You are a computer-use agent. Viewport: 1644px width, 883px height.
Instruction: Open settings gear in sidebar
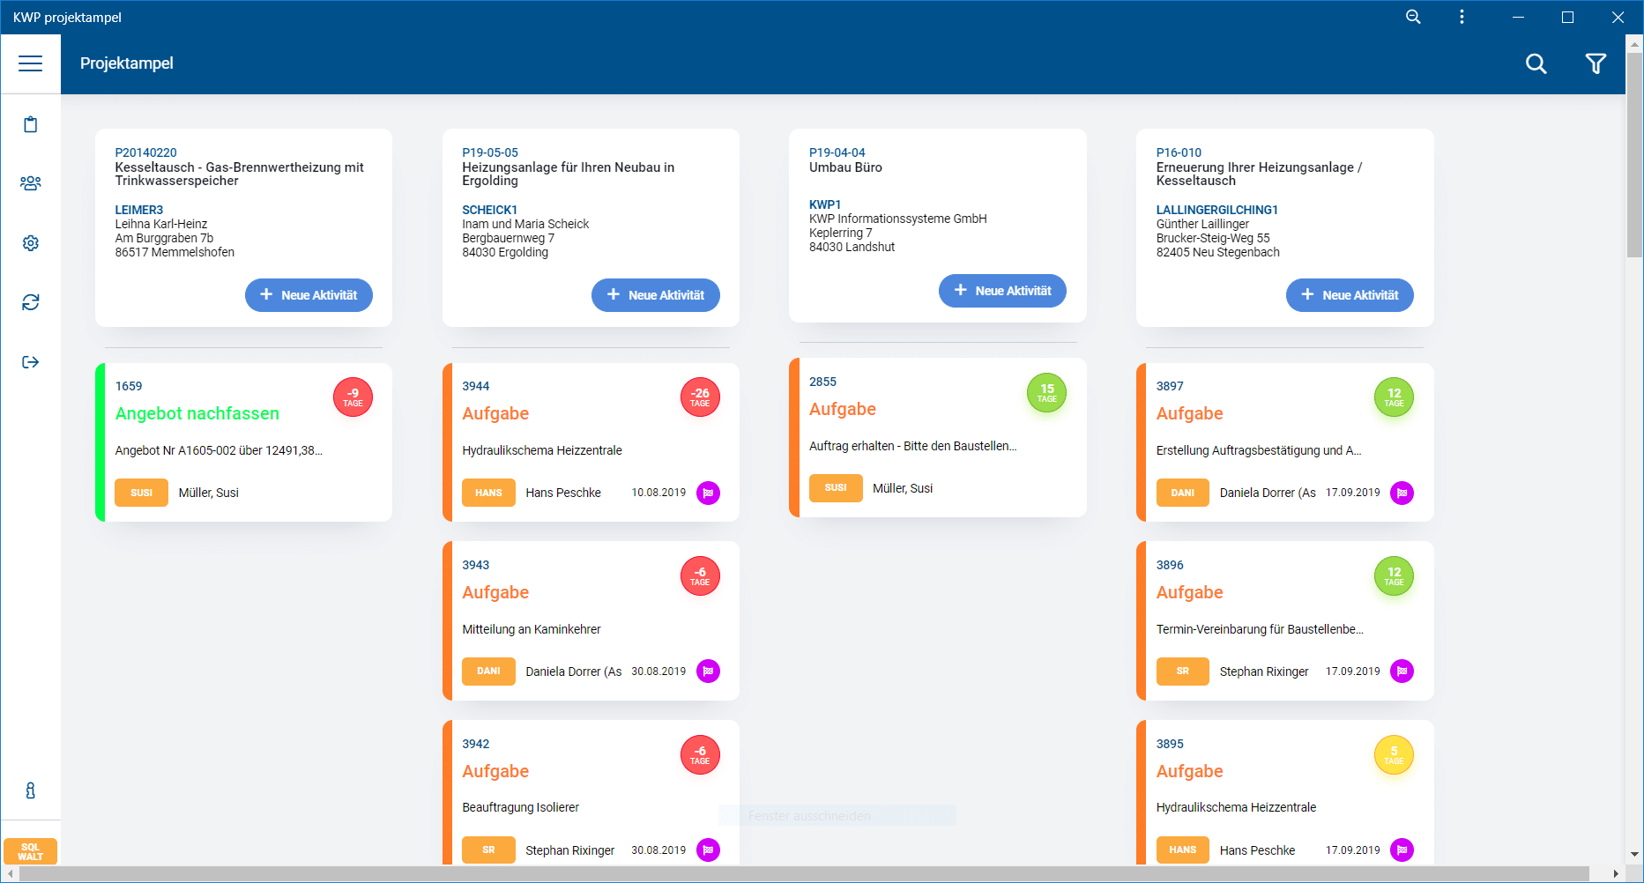click(31, 243)
